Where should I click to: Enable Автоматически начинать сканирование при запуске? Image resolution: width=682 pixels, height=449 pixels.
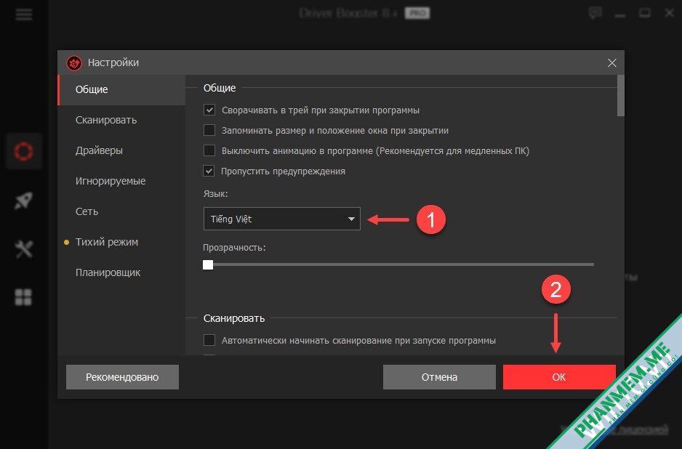[x=209, y=340]
